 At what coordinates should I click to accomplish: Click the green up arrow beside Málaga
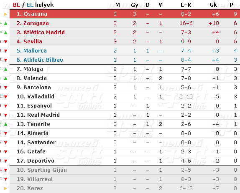[x=6, y=69]
